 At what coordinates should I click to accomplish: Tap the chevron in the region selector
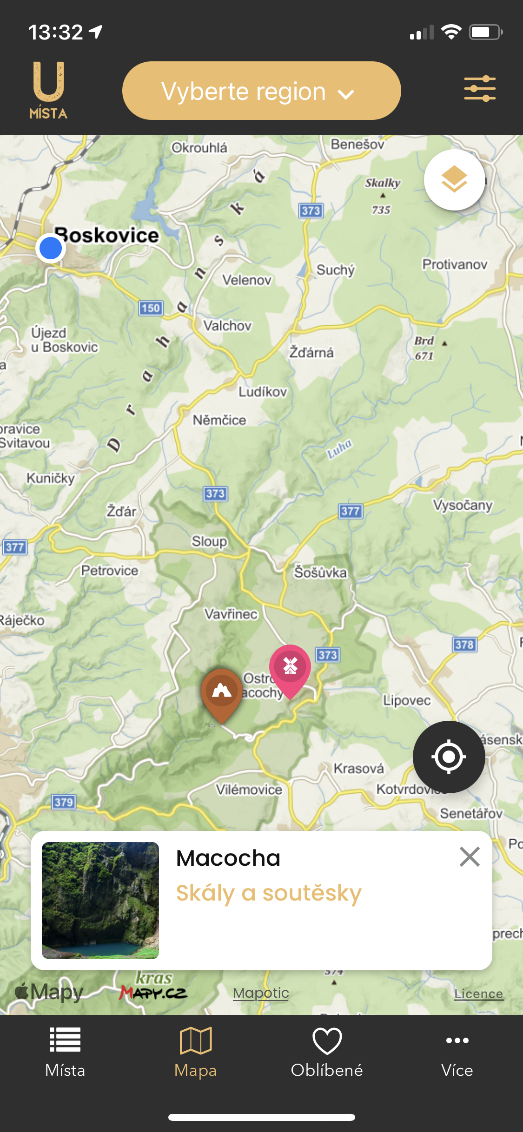pyautogui.click(x=346, y=94)
